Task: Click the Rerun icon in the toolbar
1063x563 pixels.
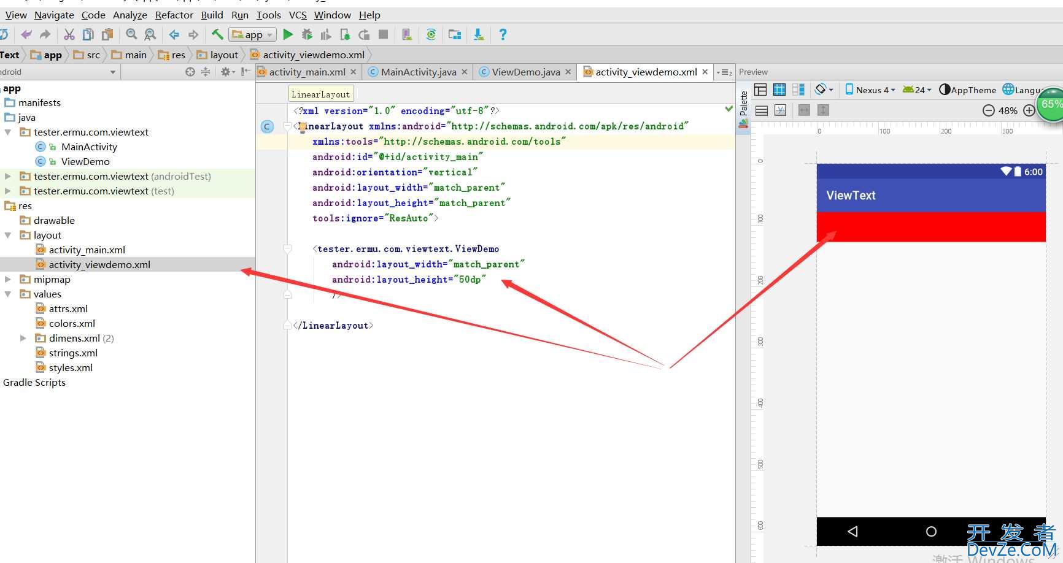Action: coord(364,35)
